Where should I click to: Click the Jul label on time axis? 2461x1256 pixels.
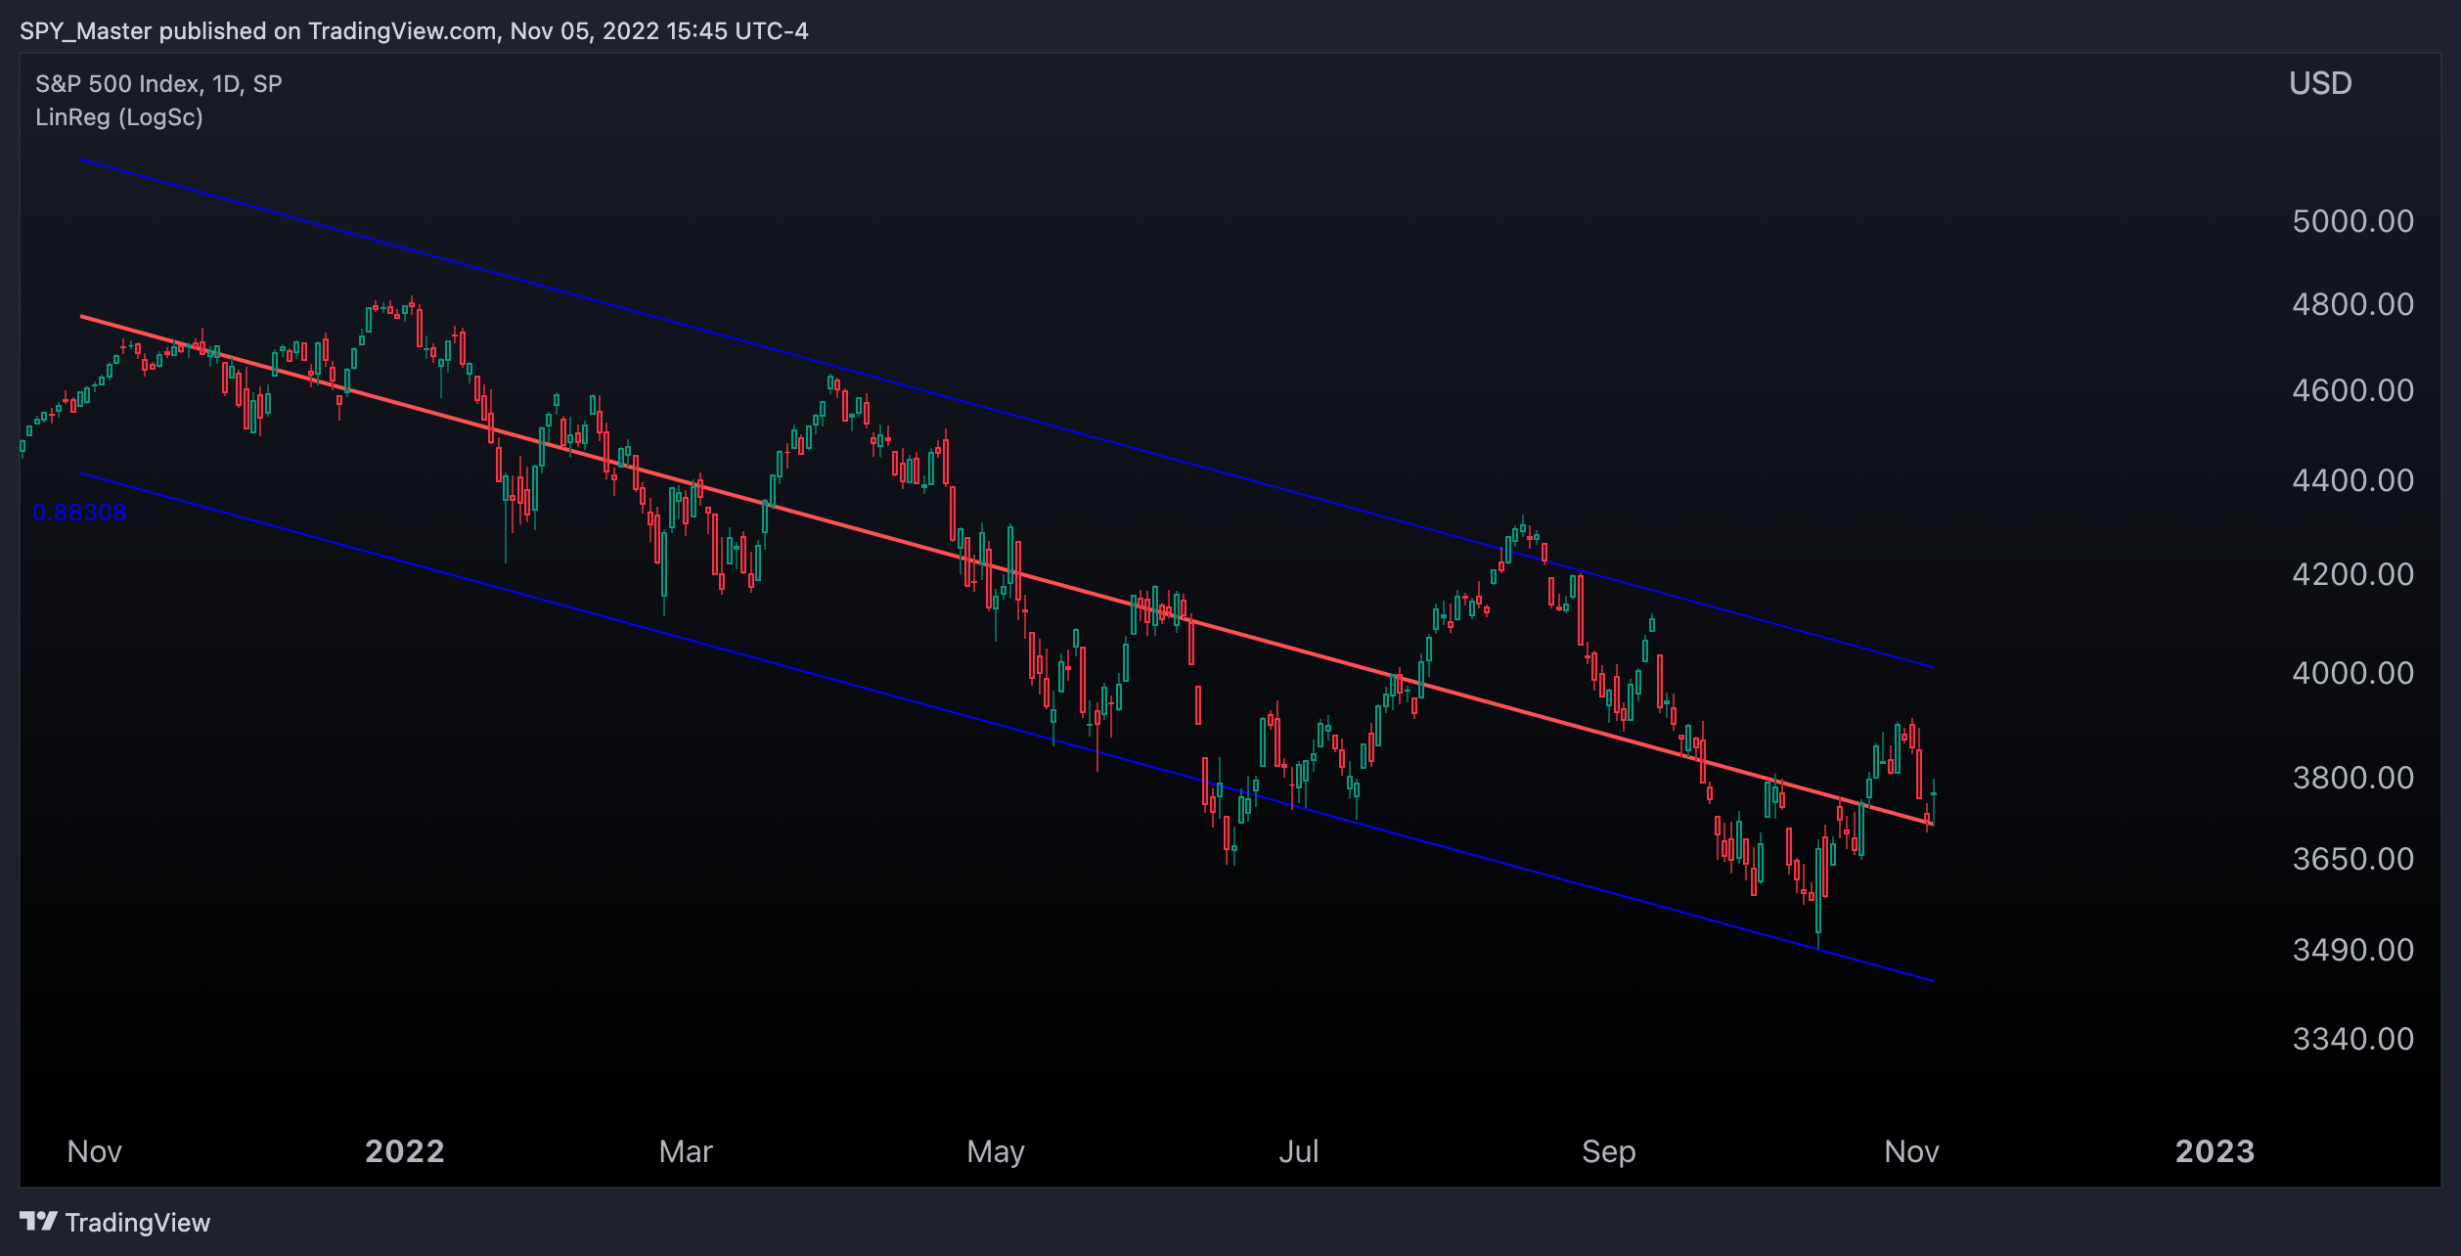1299,1151
